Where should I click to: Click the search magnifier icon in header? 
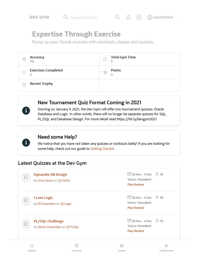click(x=117, y=17)
